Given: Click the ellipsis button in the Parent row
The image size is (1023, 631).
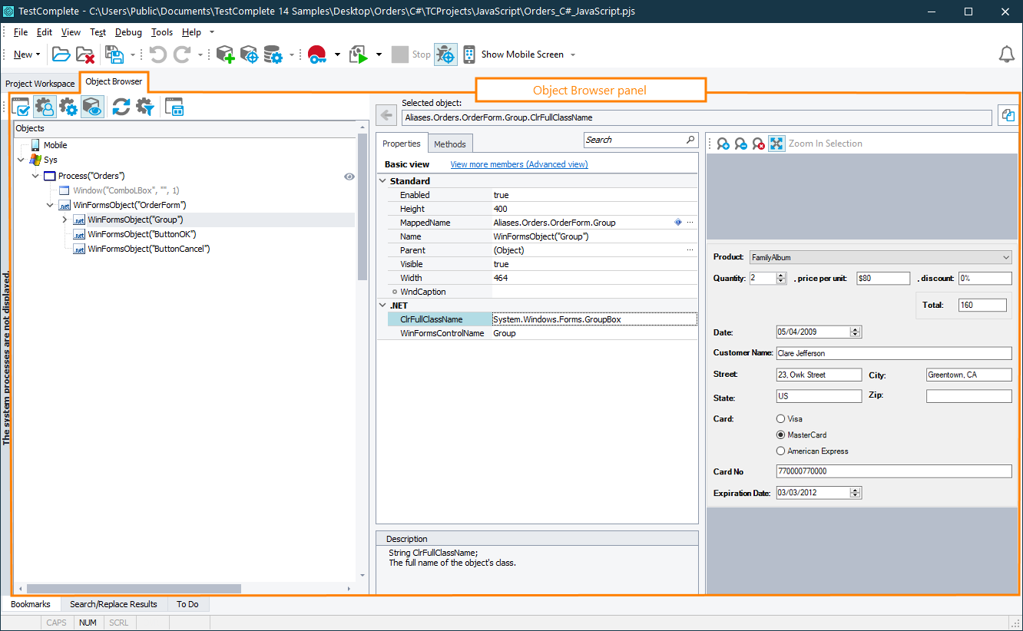Looking at the screenshot, I should point(690,250).
